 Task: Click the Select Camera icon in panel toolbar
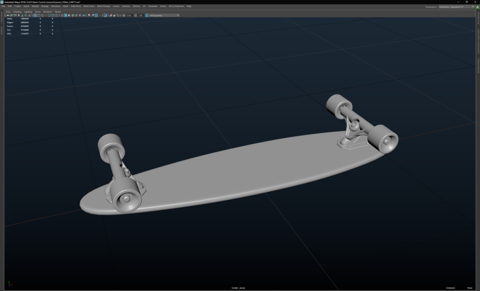click(7, 15)
